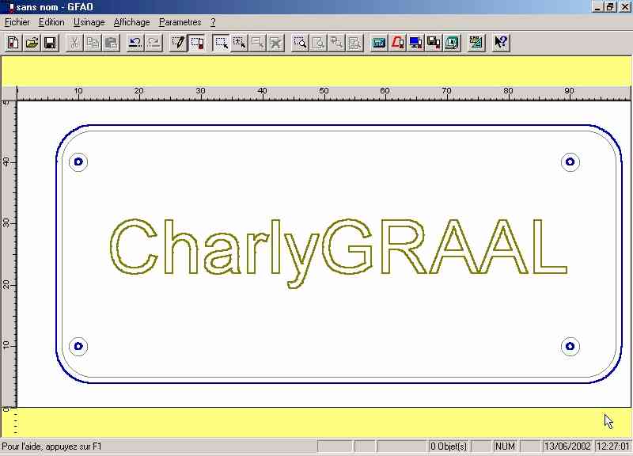Viewport: 633px width, 456px height.
Task: Click the top-left drilling hole circle
Action: tap(78, 162)
